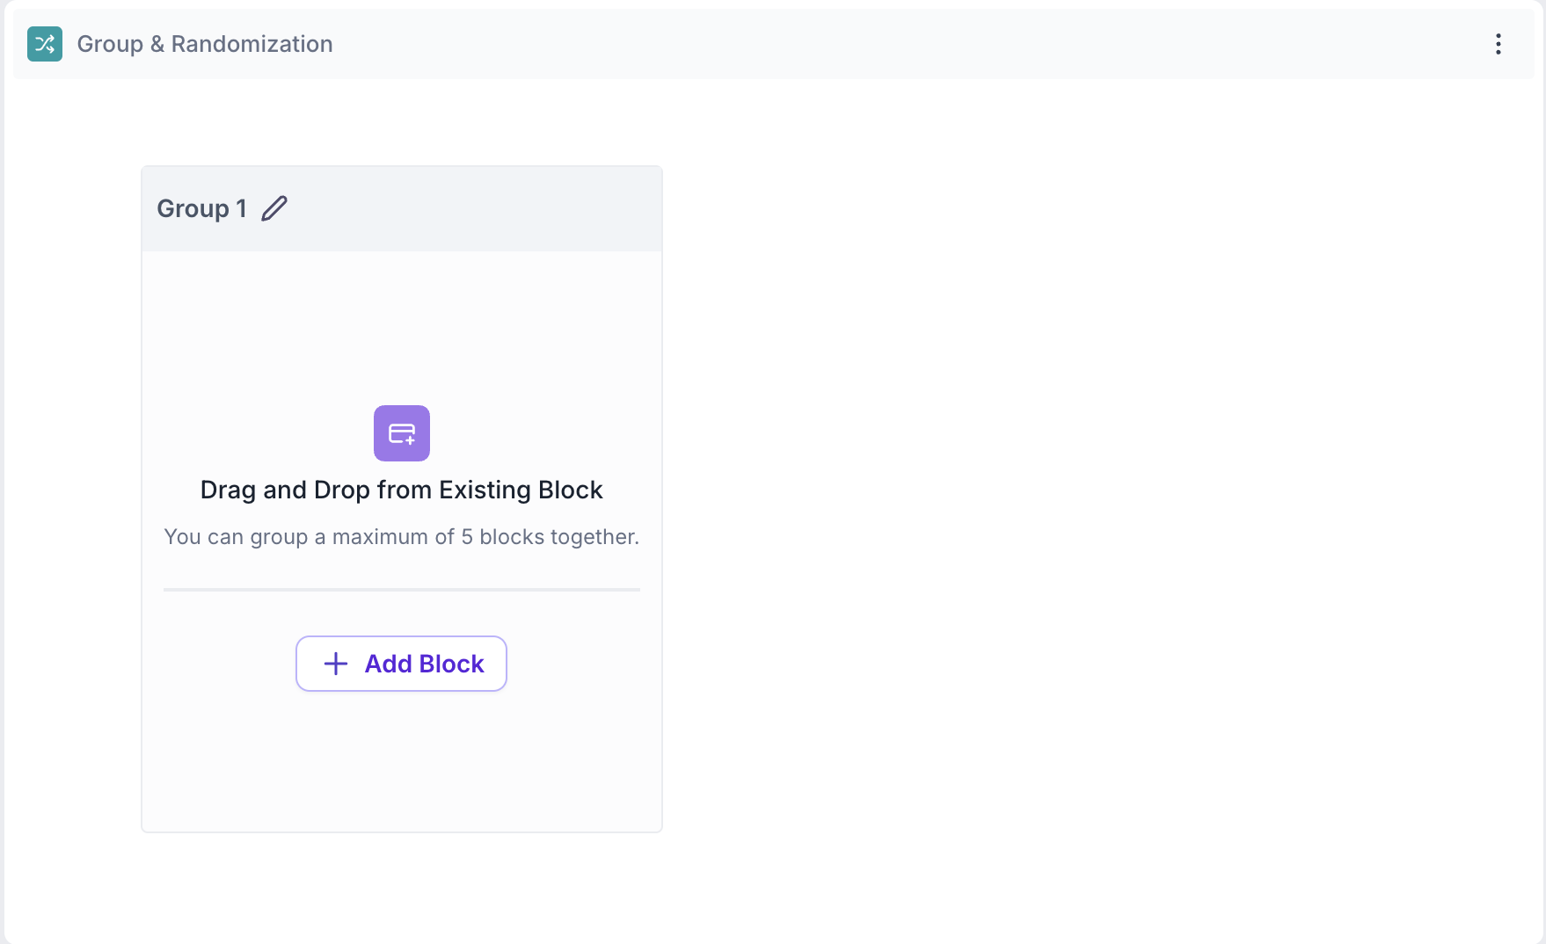Click blank area of the Group & Randomization header bar
The image size is (1546, 944).
[x=879, y=44]
